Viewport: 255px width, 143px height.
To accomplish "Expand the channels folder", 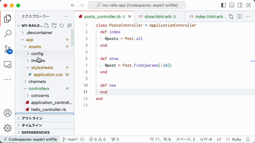I will tap(45, 81).
